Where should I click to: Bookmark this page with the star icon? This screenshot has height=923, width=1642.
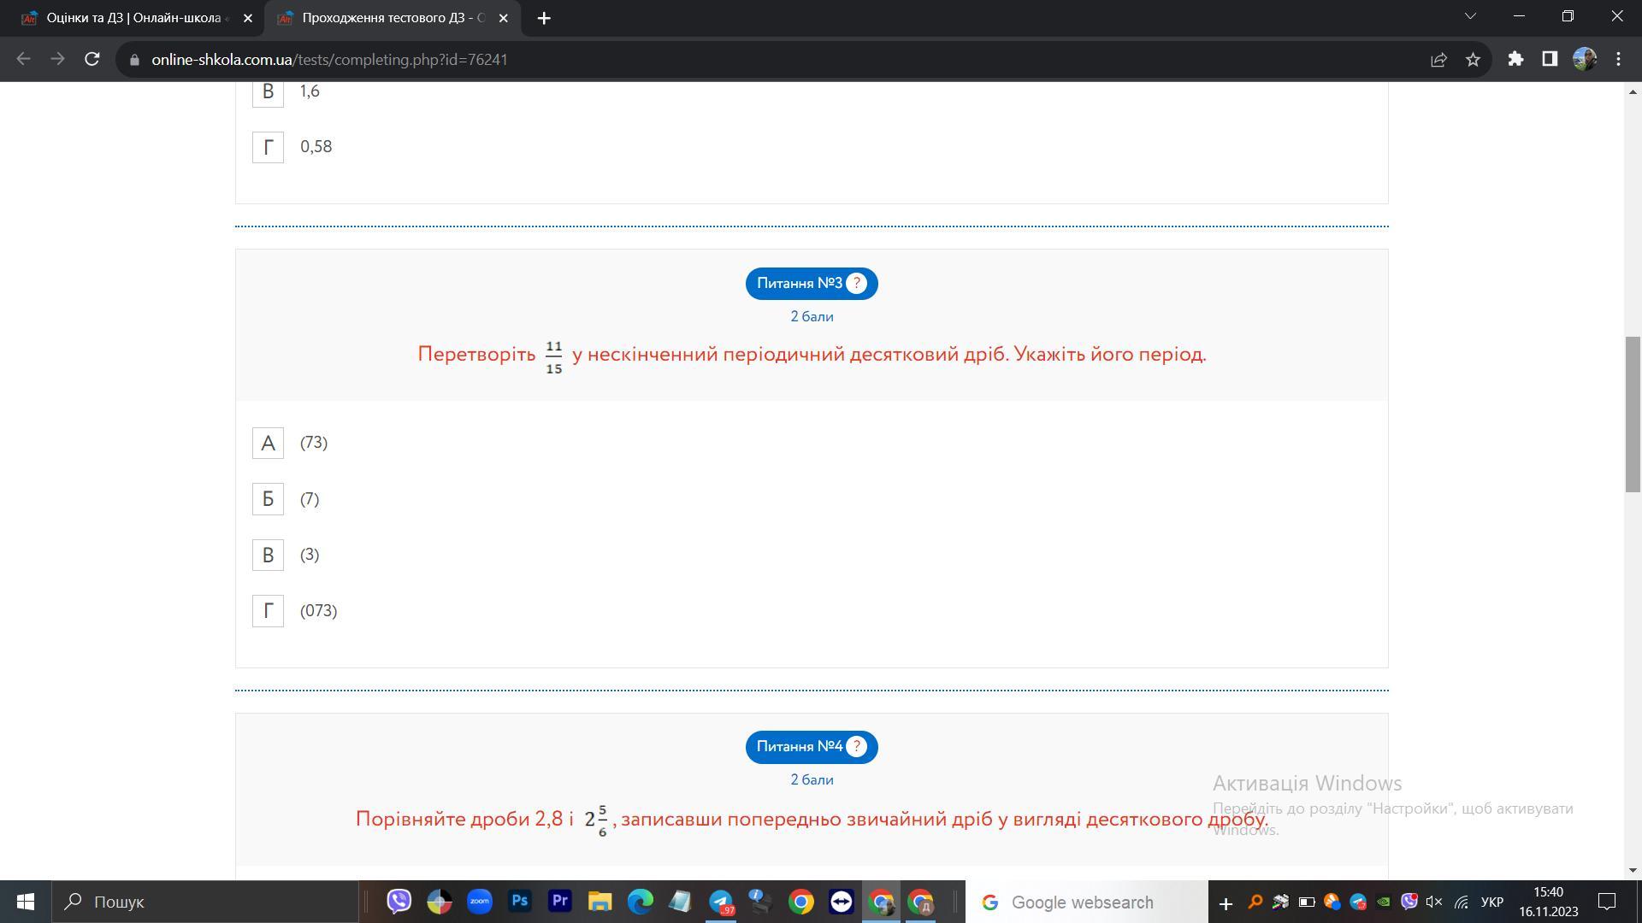[1473, 60]
